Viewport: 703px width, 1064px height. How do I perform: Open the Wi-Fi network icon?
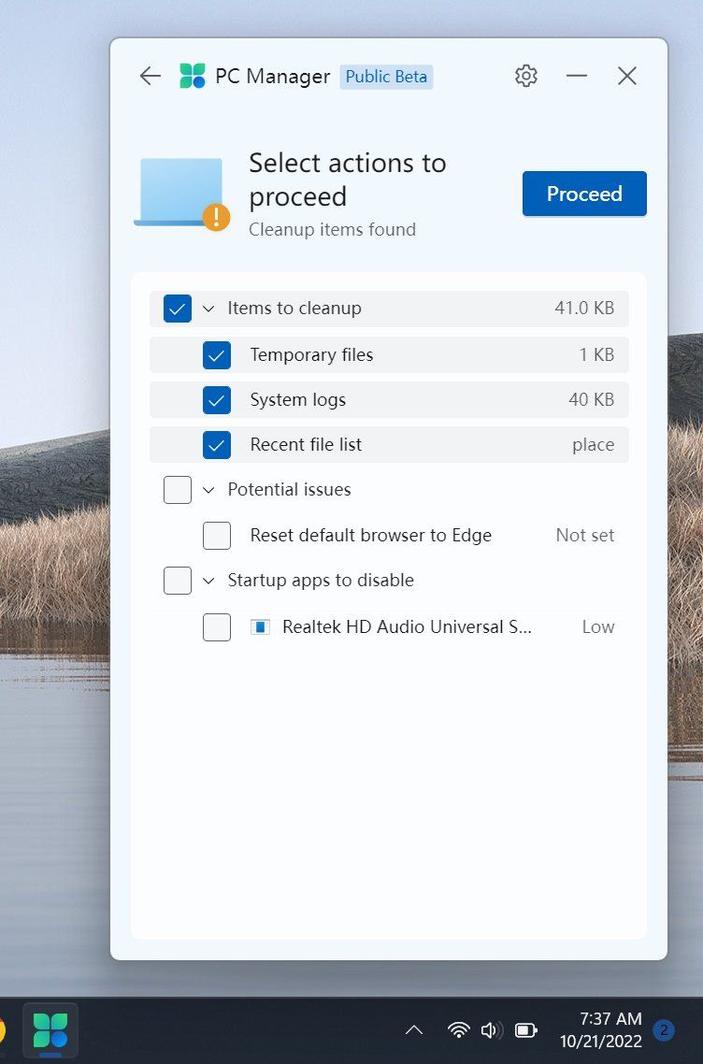point(458,1030)
